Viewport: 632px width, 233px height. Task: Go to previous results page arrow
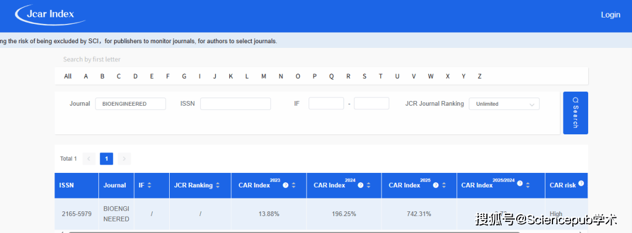pos(89,159)
